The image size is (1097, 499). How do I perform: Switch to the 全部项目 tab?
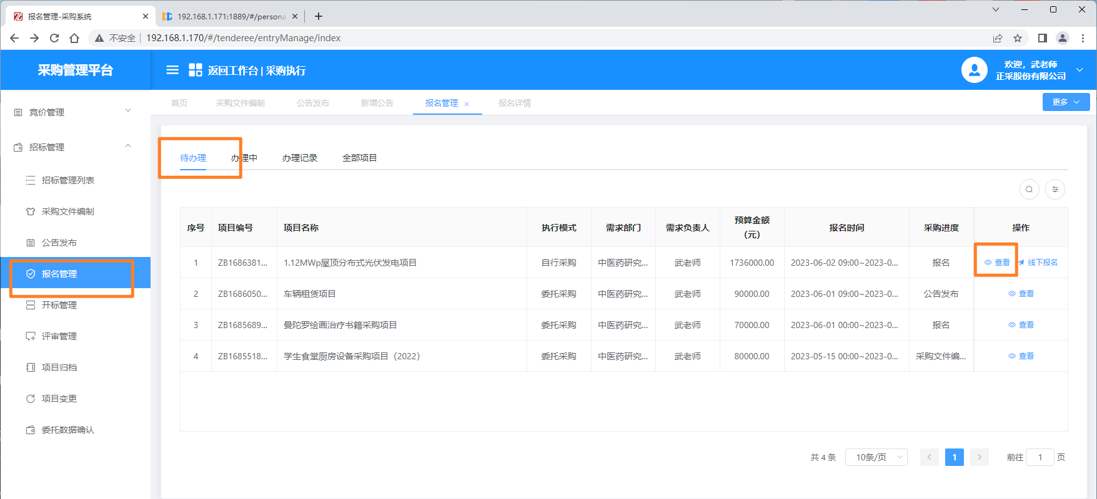[359, 158]
